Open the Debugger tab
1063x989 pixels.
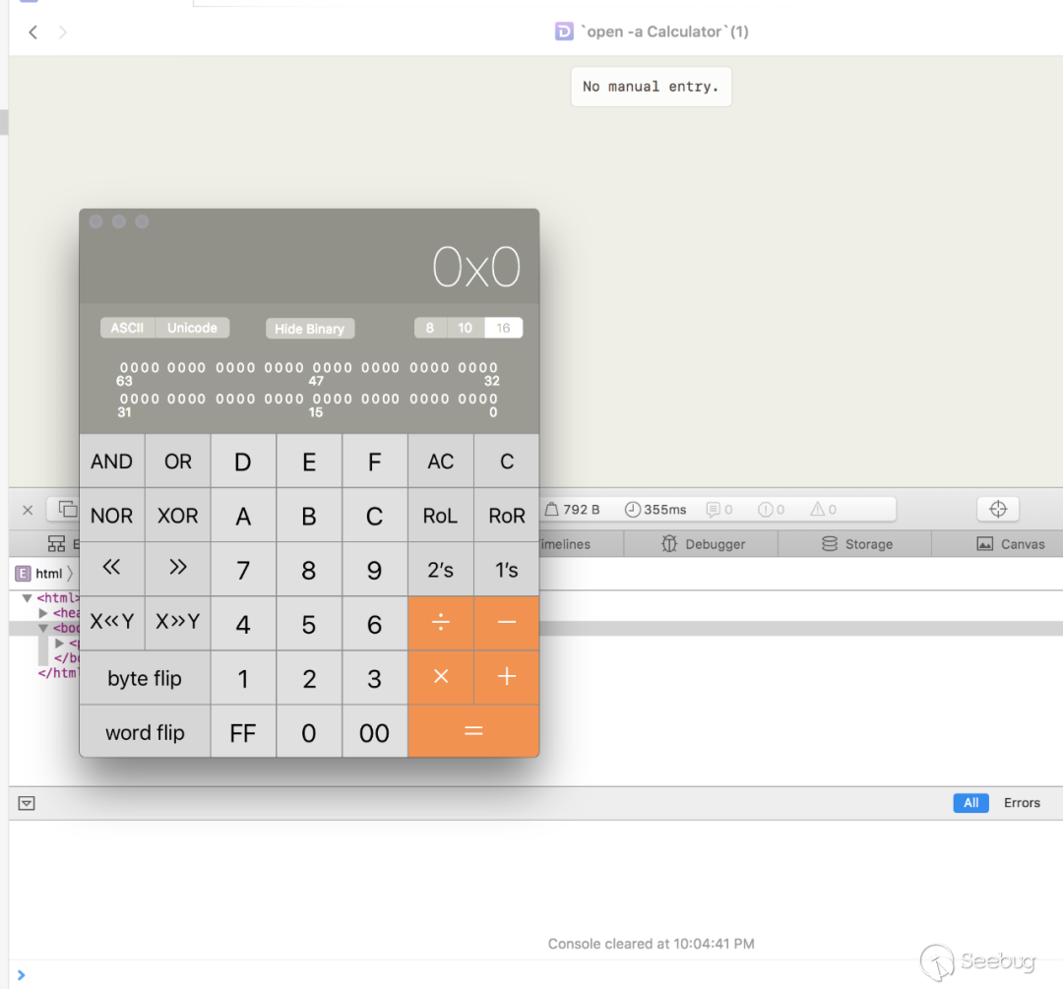(x=701, y=543)
